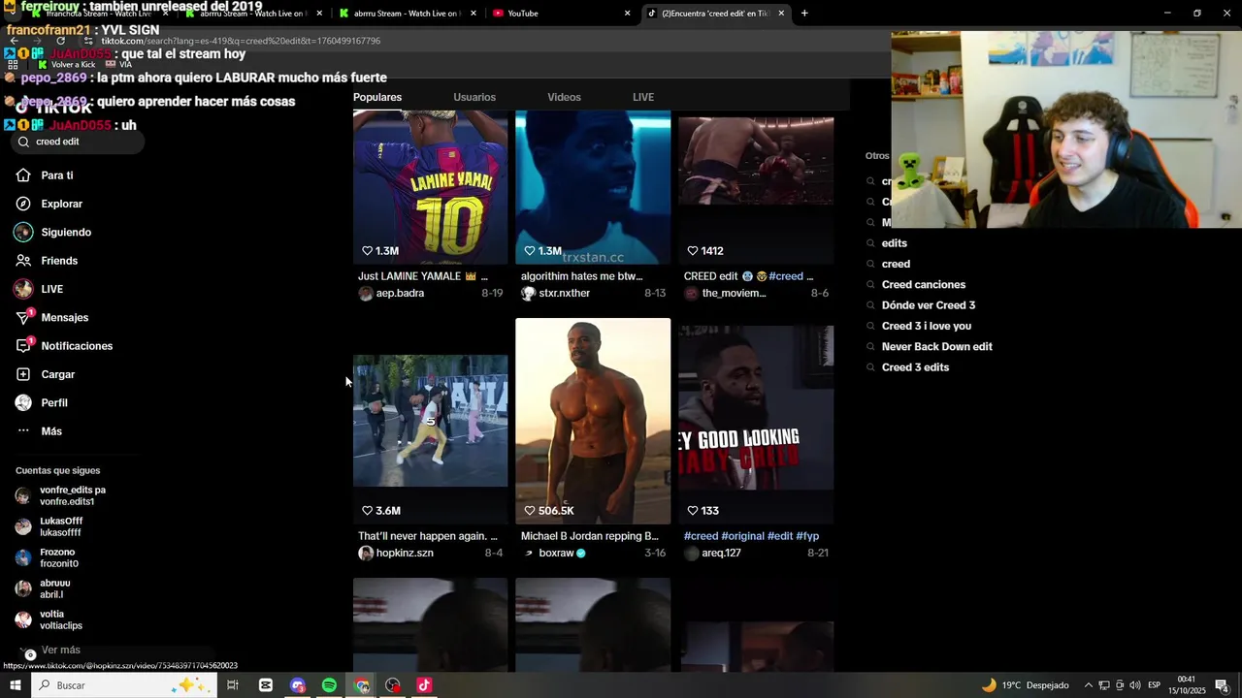Switch to the LIVE results tab

point(643,97)
